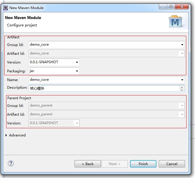The height and width of the screenshot is (178, 195).
Task: Close the New Maven Module dialog
Action: tap(182, 7)
